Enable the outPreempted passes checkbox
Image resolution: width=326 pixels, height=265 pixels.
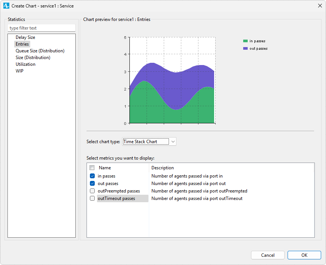tap(92, 191)
